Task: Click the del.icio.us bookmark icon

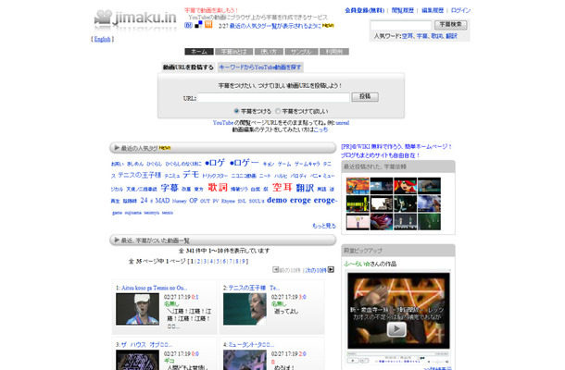Action: [198, 24]
